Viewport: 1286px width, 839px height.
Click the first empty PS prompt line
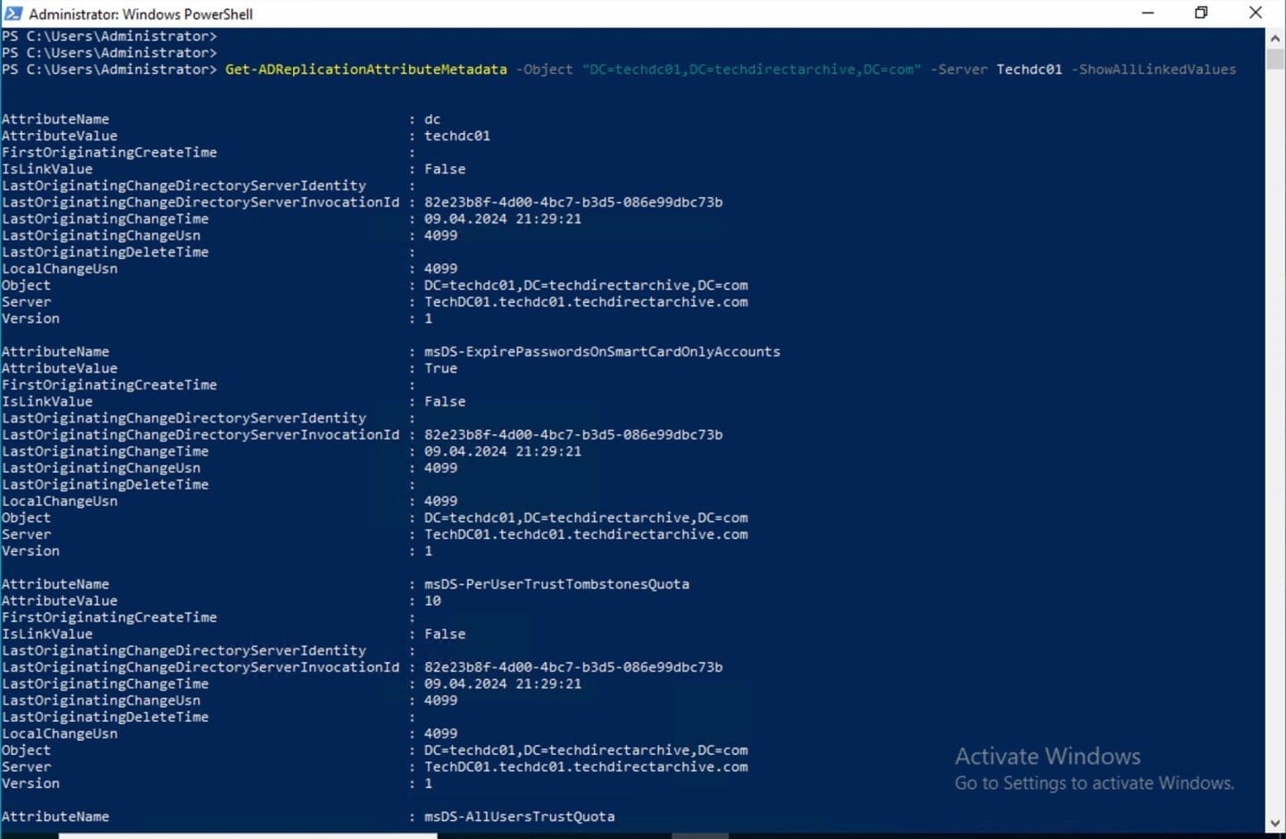[109, 37]
